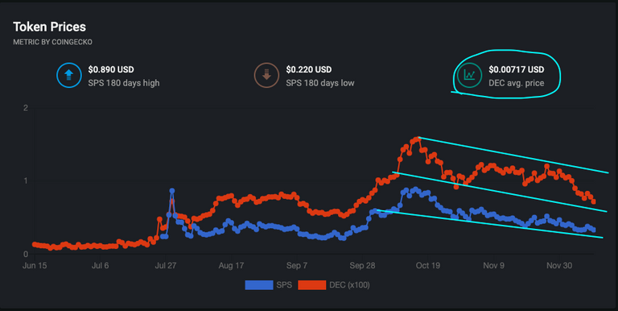Click the Jul 6 x-axis label
This screenshot has height=311, width=618.
coord(100,266)
